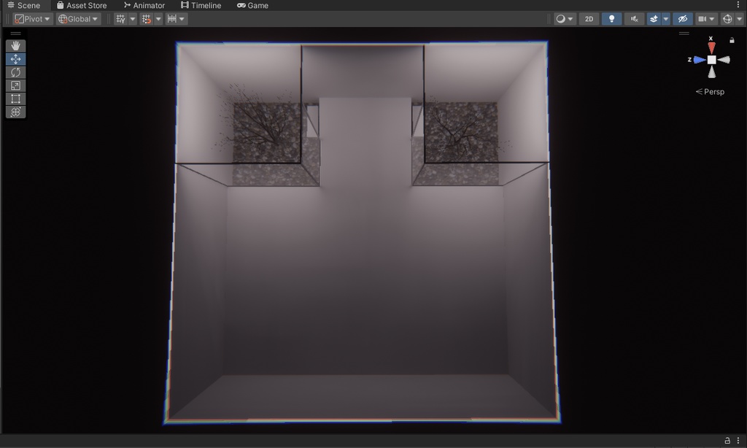
Task: Click the gray right-side cone on orientation gizmo
Action: coord(724,60)
